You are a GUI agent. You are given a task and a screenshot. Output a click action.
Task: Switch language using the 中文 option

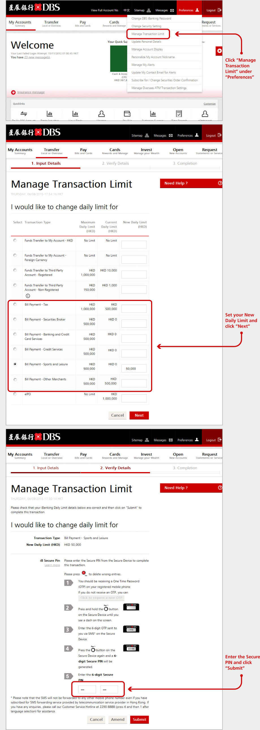pyautogui.click(x=126, y=10)
